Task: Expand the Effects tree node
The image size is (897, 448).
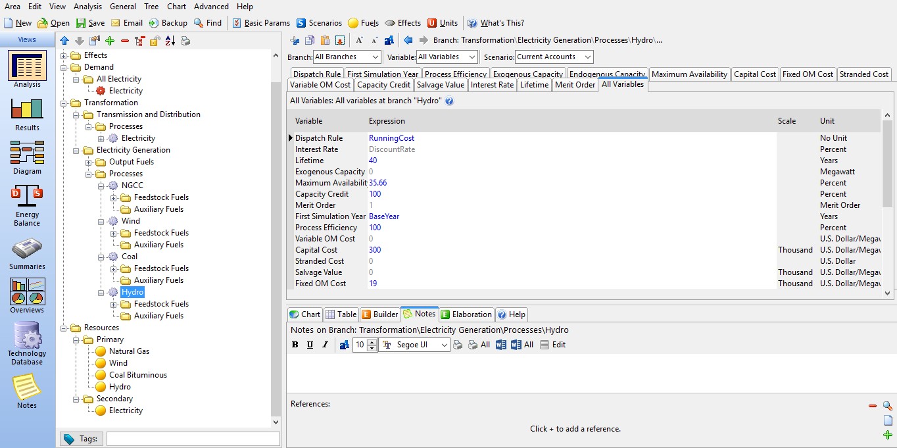Action: [64, 55]
